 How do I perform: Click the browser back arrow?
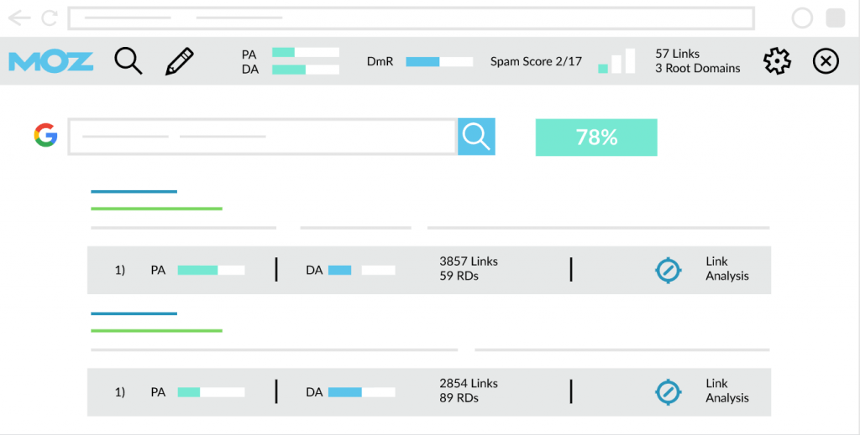click(x=19, y=18)
